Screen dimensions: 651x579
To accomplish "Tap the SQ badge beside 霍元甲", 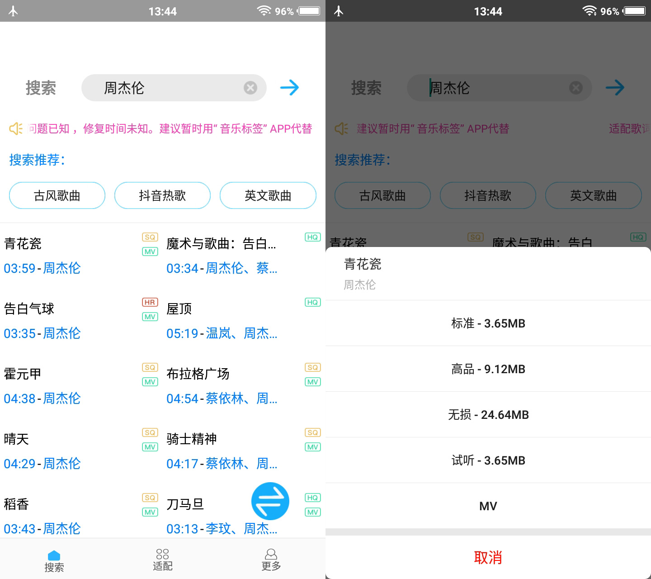I will point(150,367).
